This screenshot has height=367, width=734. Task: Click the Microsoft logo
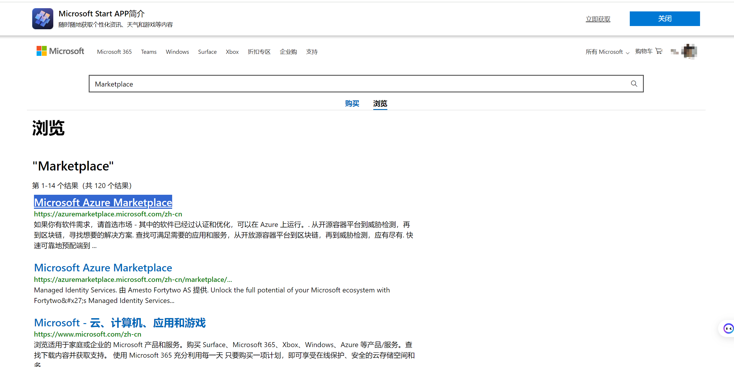coord(60,51)
